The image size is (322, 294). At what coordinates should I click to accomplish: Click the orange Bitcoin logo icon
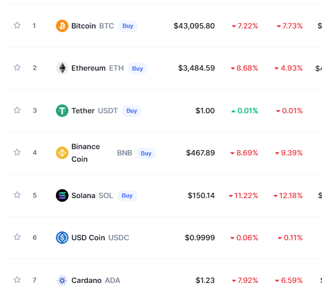click(x=62, y=26)
